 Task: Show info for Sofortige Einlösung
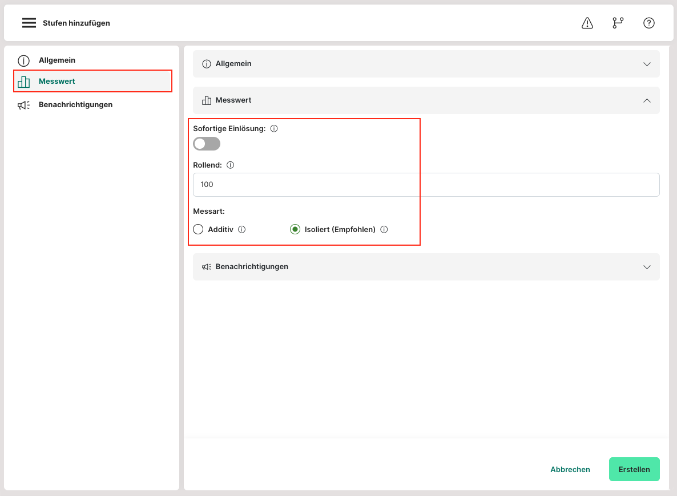(274, 129)
